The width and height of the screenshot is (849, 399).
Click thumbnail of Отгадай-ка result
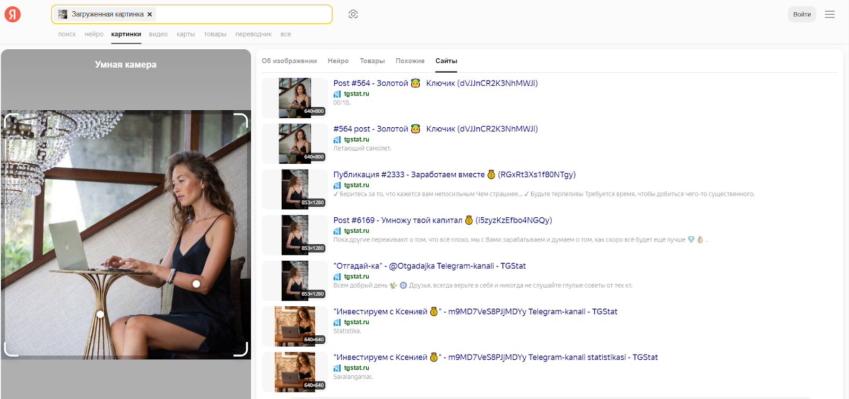click(x=294, y=281)
